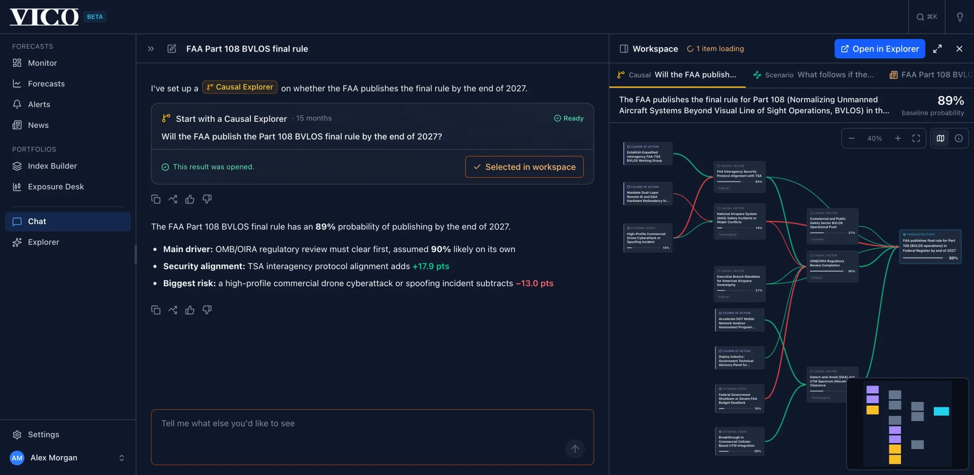Click the search command icon in header
Image resolution: width=974 pixels, height=475 pixels.
coord(927,17)
